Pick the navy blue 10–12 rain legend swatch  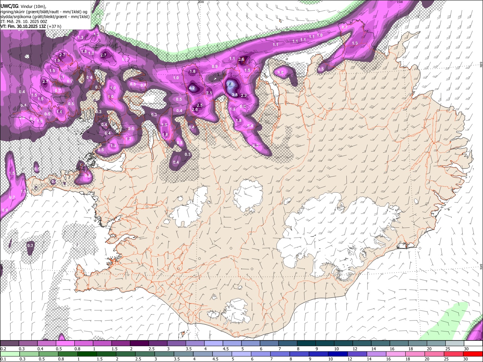[338, 354]
